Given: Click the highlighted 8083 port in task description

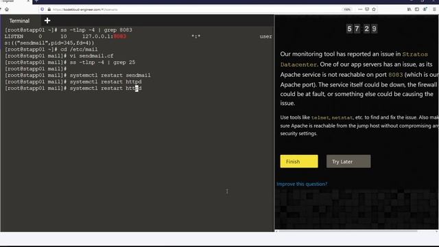Looking at the screenshot, I should pyautogui.click(x=395, y=75).
